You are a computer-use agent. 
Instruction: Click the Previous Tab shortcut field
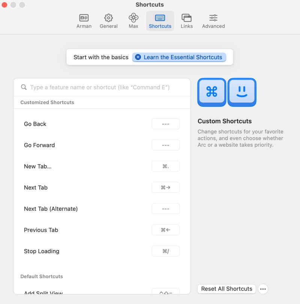165,230
